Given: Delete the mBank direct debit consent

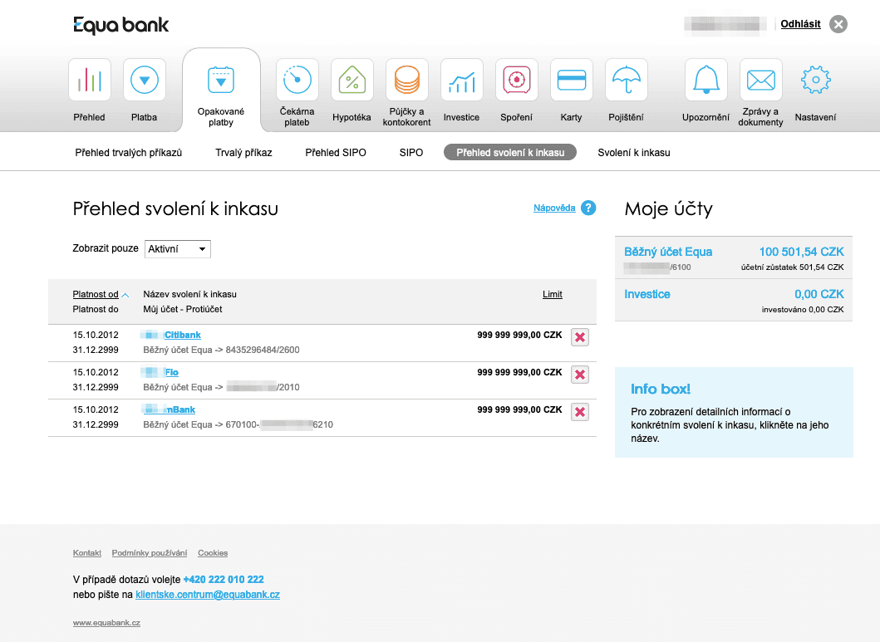Looking at the screenshot, I should point(580,412).
